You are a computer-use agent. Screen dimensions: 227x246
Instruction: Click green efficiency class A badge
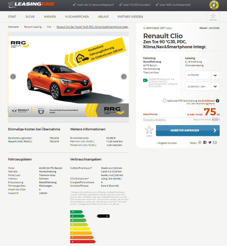[x=145, y=80]
